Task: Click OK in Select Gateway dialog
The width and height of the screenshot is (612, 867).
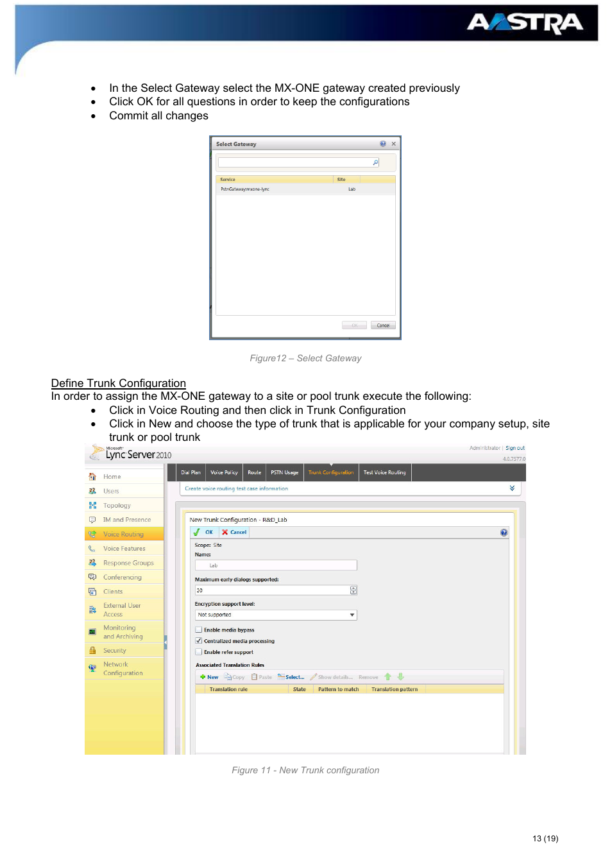Action: 354,325
